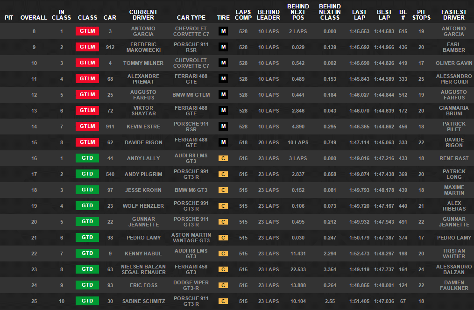The width and height of the screenshot is (474, 310).
Task: Click the CURRENT DRIVER column header
Action: 143,15
